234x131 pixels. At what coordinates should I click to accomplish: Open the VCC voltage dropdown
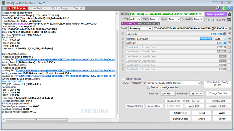pos(135,19)
